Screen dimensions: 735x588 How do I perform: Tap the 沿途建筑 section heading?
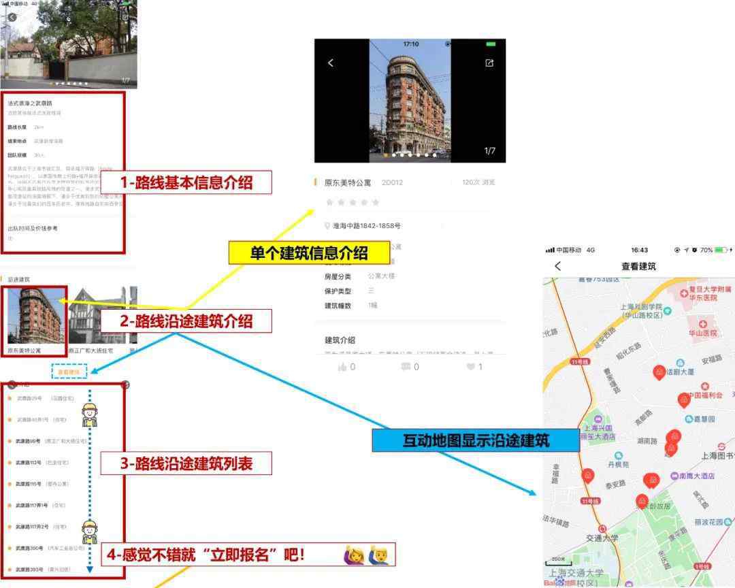pos(19,280)
